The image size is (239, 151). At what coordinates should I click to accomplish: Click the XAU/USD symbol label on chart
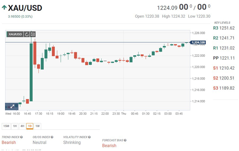[x=15, y=34]
